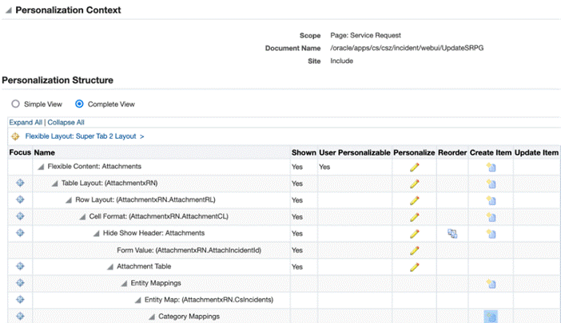Click the Name column header
Image resolution: width=561 pixels, height=323 pixels.
tap(45, 152)
